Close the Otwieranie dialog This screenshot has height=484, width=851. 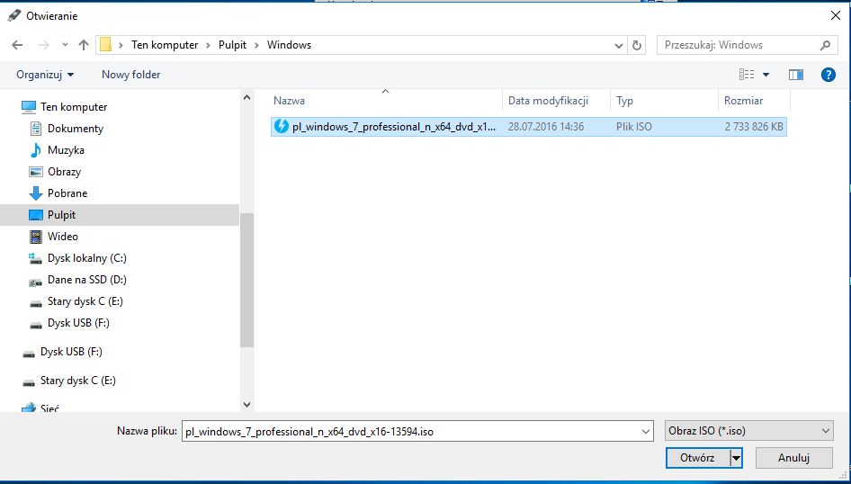(x=836, y=15)
